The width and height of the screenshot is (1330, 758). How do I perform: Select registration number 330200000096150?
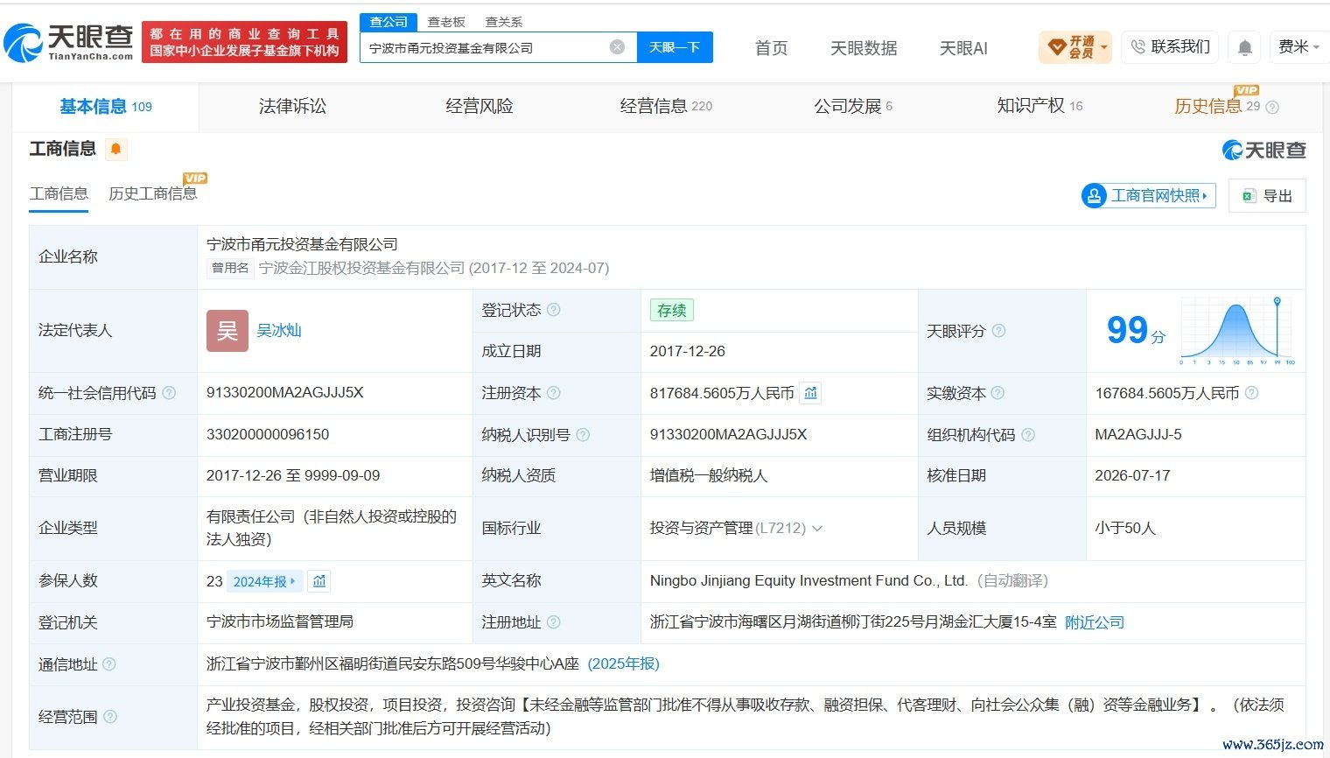(268, 435)
